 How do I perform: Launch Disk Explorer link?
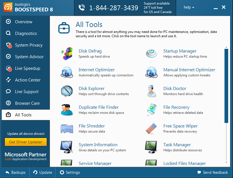tap(91, 89)
